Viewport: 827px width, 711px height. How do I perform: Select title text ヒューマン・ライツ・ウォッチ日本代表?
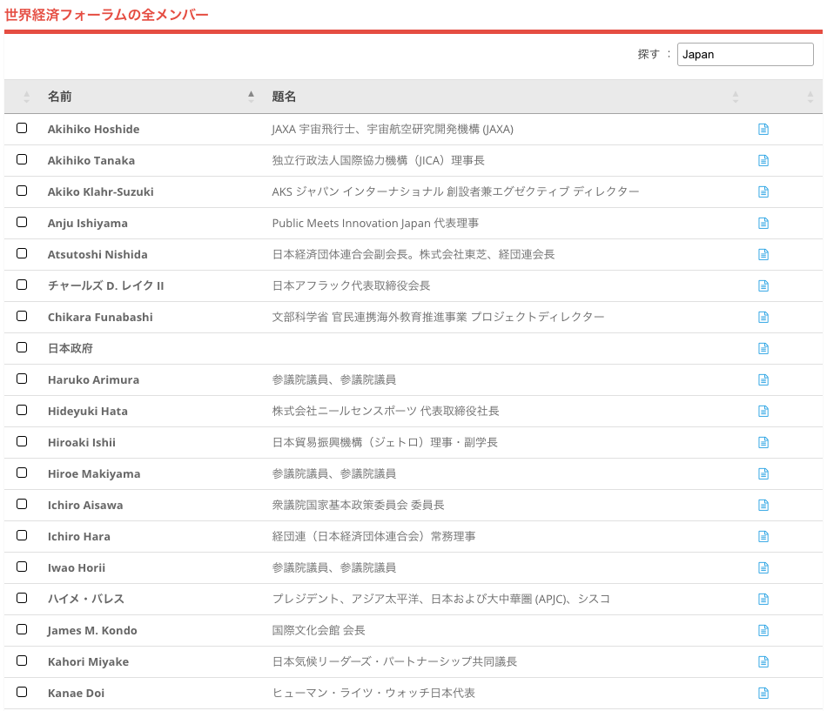point(373,693)
